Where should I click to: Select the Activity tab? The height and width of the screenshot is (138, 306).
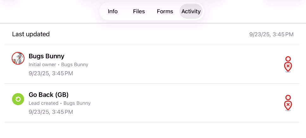[191, 11]
